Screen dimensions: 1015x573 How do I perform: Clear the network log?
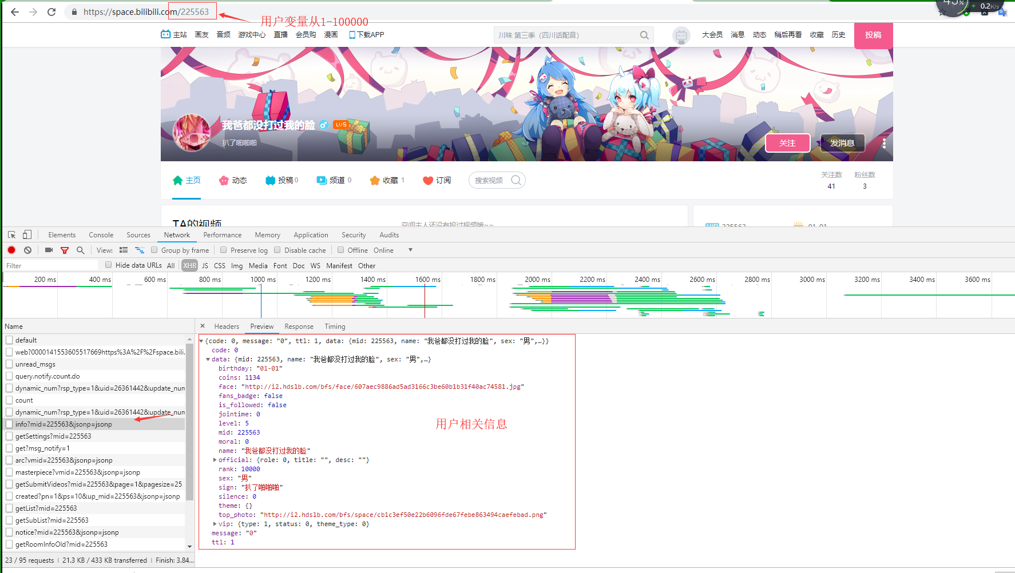click(x=27, y=250)
